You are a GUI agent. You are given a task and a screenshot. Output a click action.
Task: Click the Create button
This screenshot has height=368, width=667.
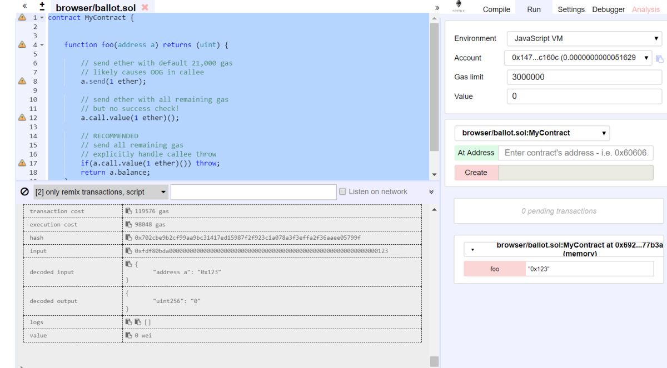[x=476, y=173]
